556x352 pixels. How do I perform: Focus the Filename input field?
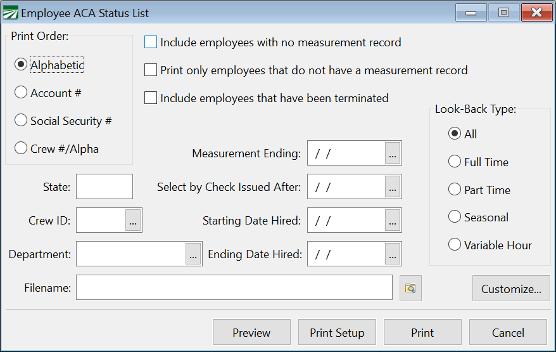click(234, 287)
